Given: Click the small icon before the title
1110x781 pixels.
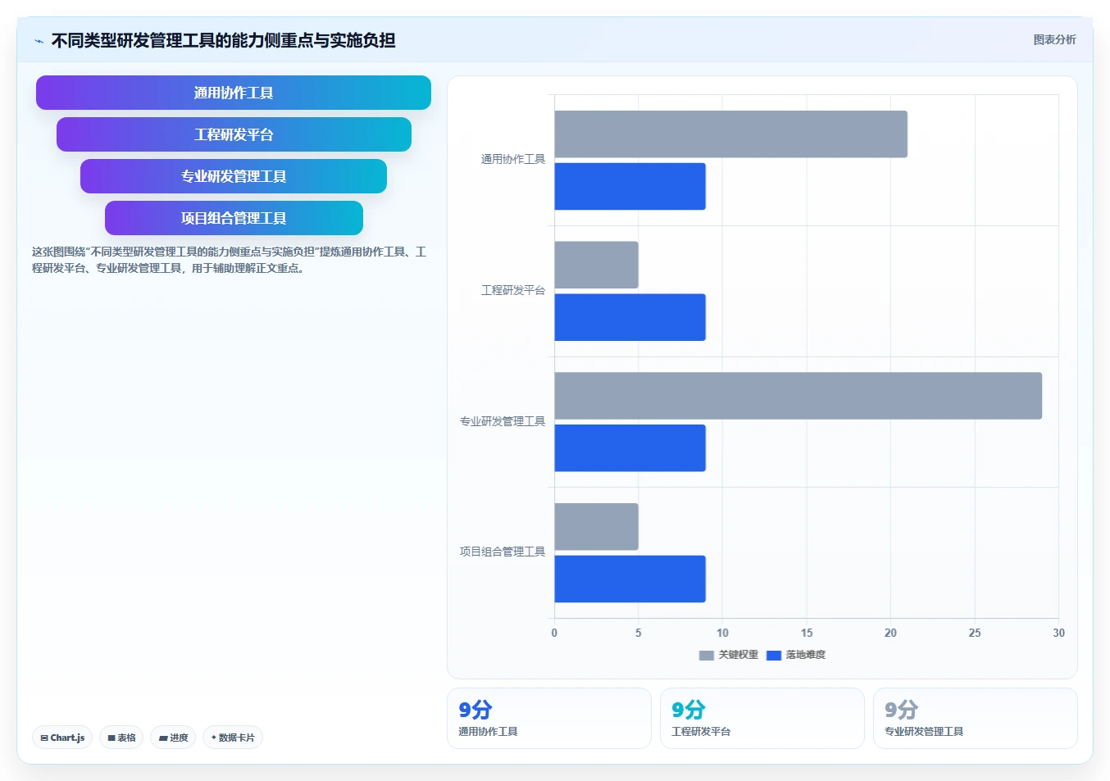Looking at the screenshot, I should pyautogui.click(x=39, y=41).
